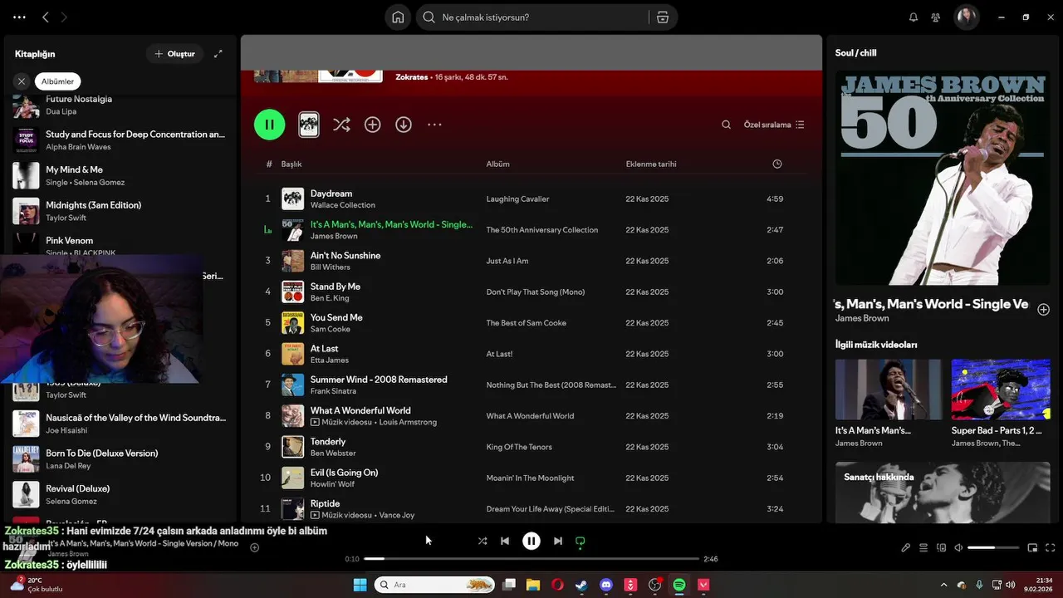This screenshot has height=598, width=1063.
Task: Pause playlist with large green button
Action: 269,125
